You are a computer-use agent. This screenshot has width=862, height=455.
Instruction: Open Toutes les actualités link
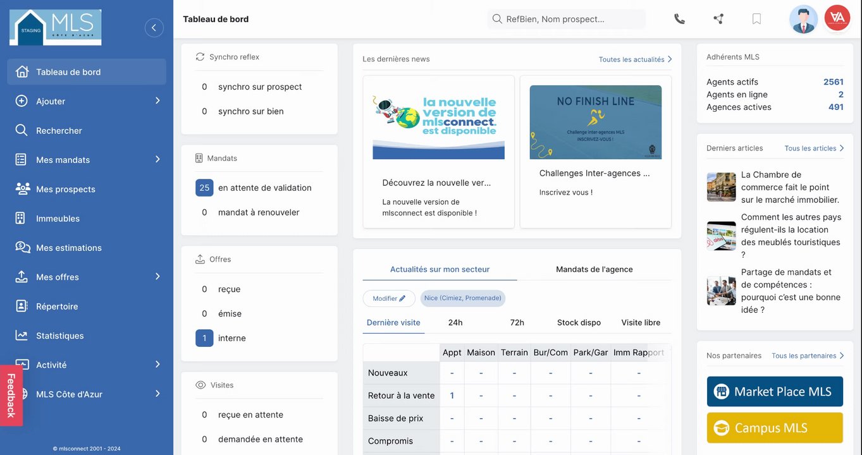pyautogui.click(x=636, y=59)
